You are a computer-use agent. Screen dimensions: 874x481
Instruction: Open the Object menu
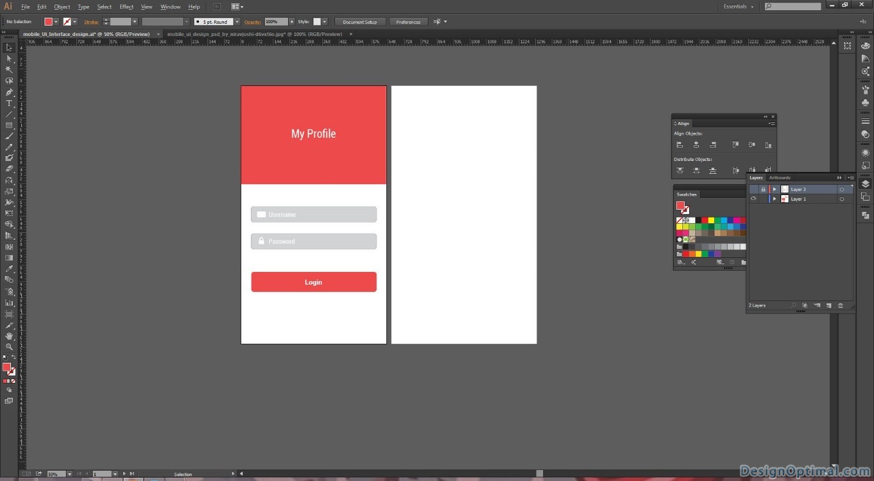coord(62,7)
